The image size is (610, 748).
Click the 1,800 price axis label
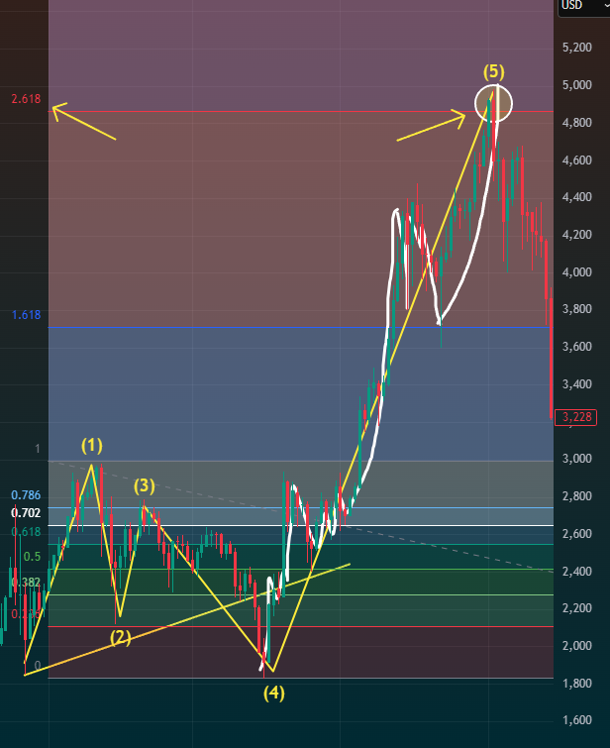[577, 684]
